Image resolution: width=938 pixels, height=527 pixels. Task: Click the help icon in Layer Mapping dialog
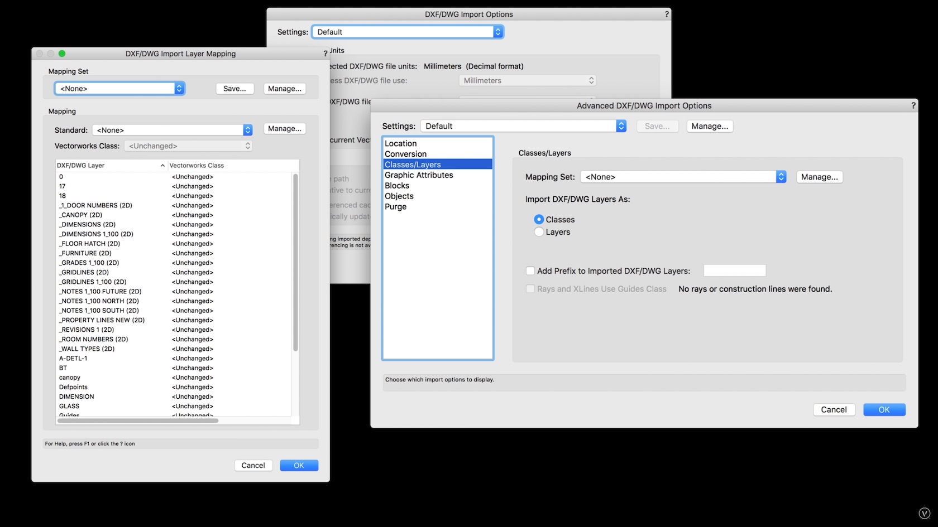tap(326, 54)
